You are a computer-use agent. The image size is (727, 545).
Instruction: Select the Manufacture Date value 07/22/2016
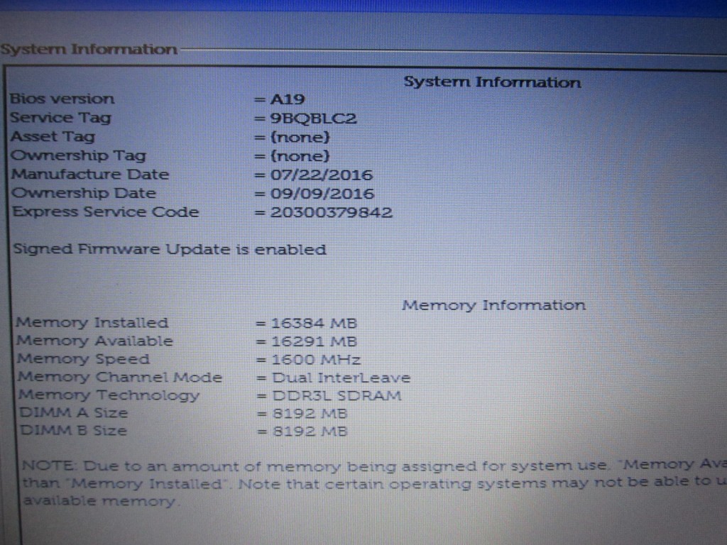coord(321,175)
